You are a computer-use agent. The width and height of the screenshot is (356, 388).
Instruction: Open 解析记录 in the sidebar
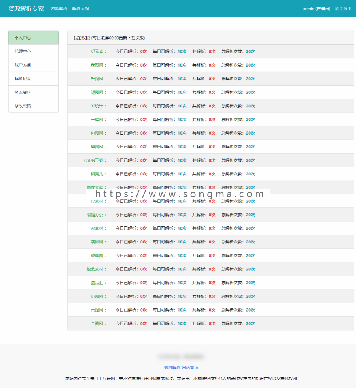point(33,79)
